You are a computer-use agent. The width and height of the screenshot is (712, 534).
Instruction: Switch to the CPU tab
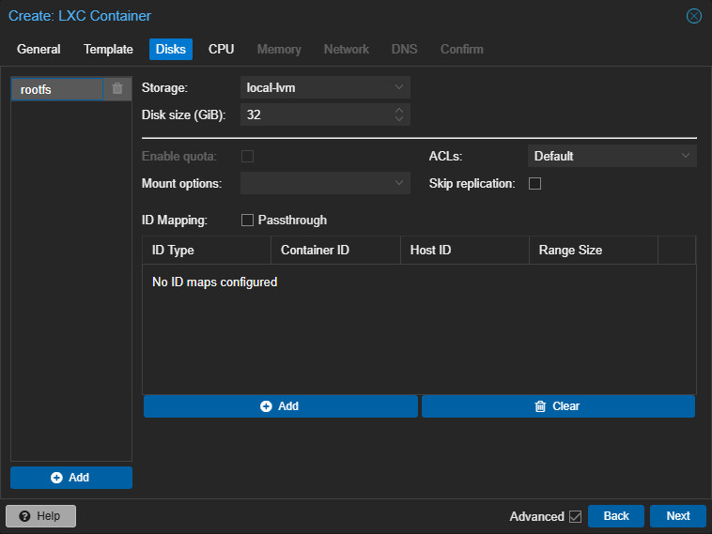pos(221,49)
